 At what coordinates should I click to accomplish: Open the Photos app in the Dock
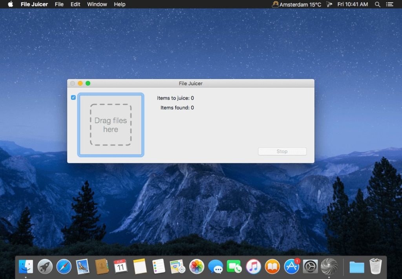pyautogui.click(x=197, y=267)
